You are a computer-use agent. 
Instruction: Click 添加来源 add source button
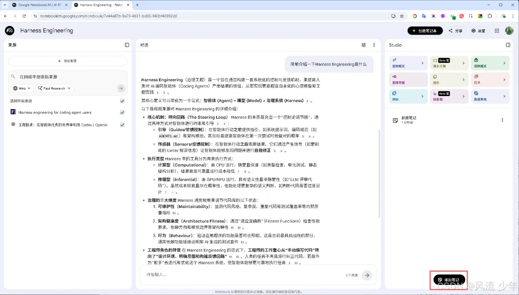pos(68,61)
